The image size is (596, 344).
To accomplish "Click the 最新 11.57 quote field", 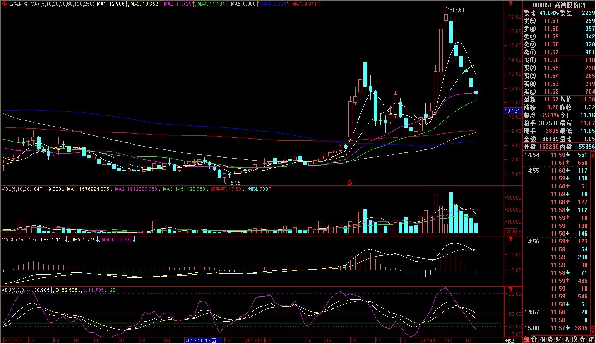I will (541, 100).
